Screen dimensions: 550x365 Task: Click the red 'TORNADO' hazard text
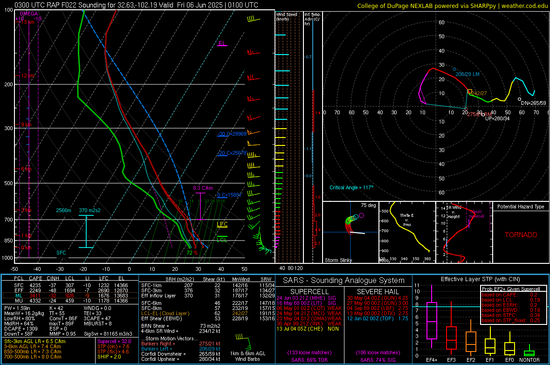pyautogui.click(x=521, y=235)
